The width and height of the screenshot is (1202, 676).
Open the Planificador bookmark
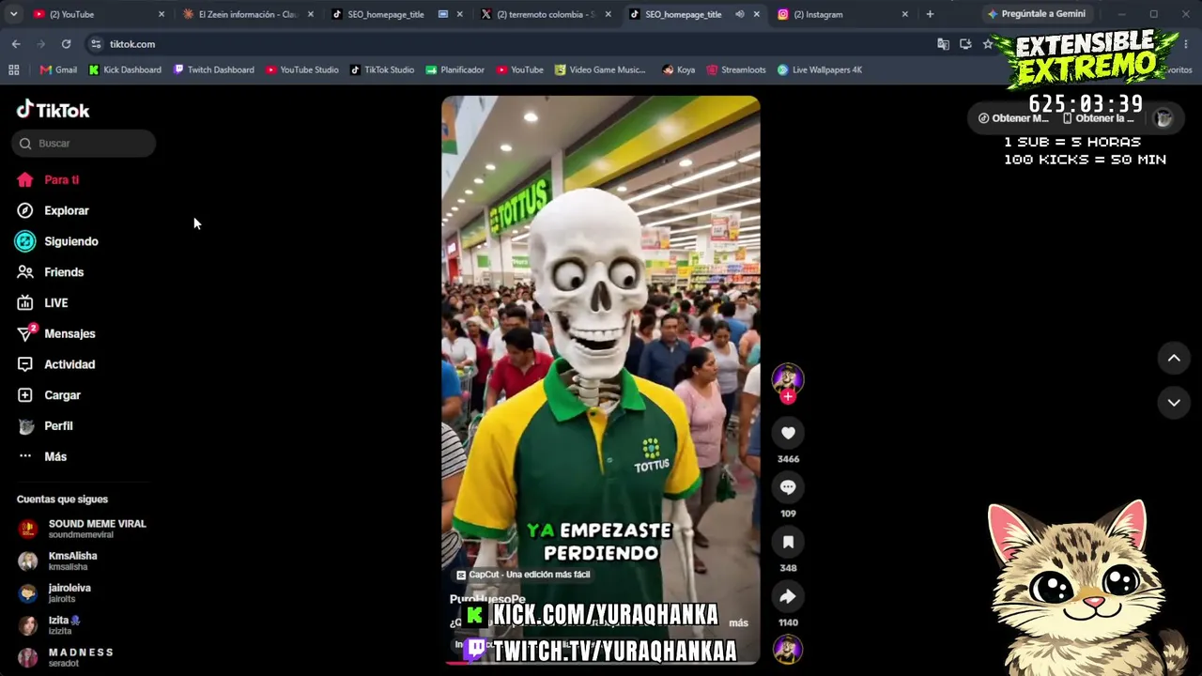pyautogui.click(x=455, y=69)
